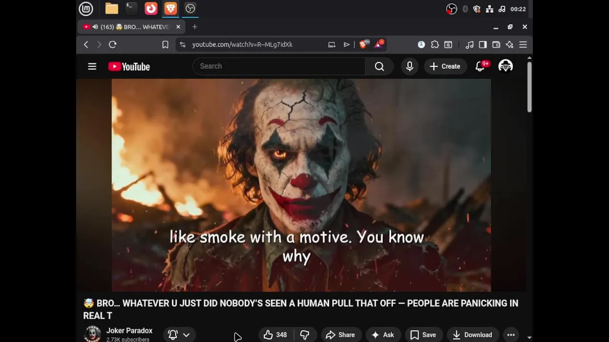The image size is (609, 342).
Task: Open site settings icon in address bar
Action: pos(182,45)
